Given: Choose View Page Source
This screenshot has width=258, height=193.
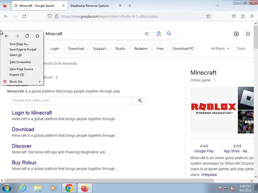Looking at the screenshot, I should tap(22, 69).
